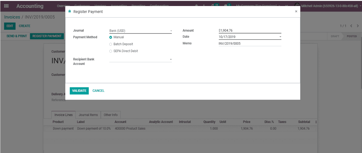The image size is (362, 153).
Task: Click the quantity cell 1.000
Action: [214, 129]
